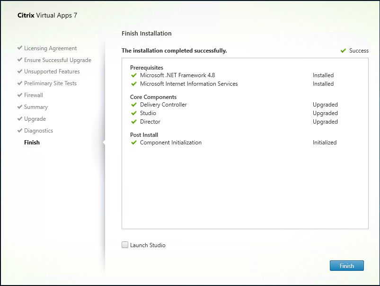
Task: Click the Upgraded status for Delivery Controller
Action: click(325, 105)
